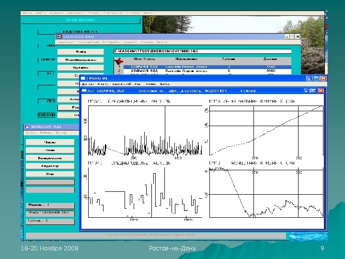This screenshot has width=345, height=259.
Task: Choose Выход in the EVGRAF01 menu bar
Action: tap(164, 84)
